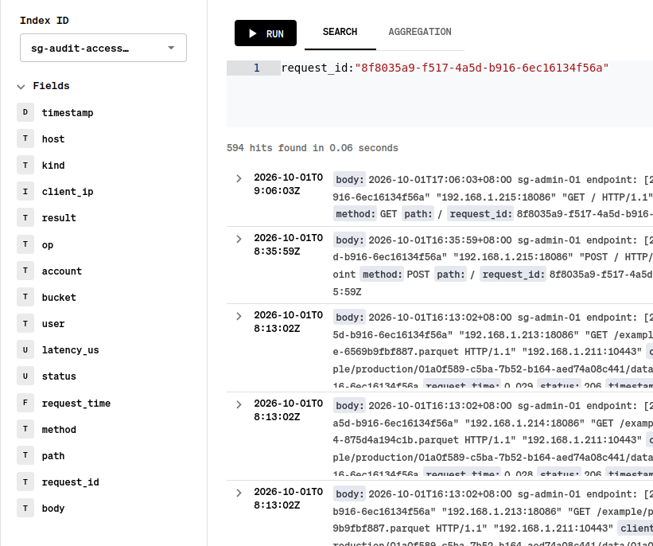Viewport: 653px width, 546px height.
Task: Expand the first 08:13:02Z result row
Action: point(239,316)
